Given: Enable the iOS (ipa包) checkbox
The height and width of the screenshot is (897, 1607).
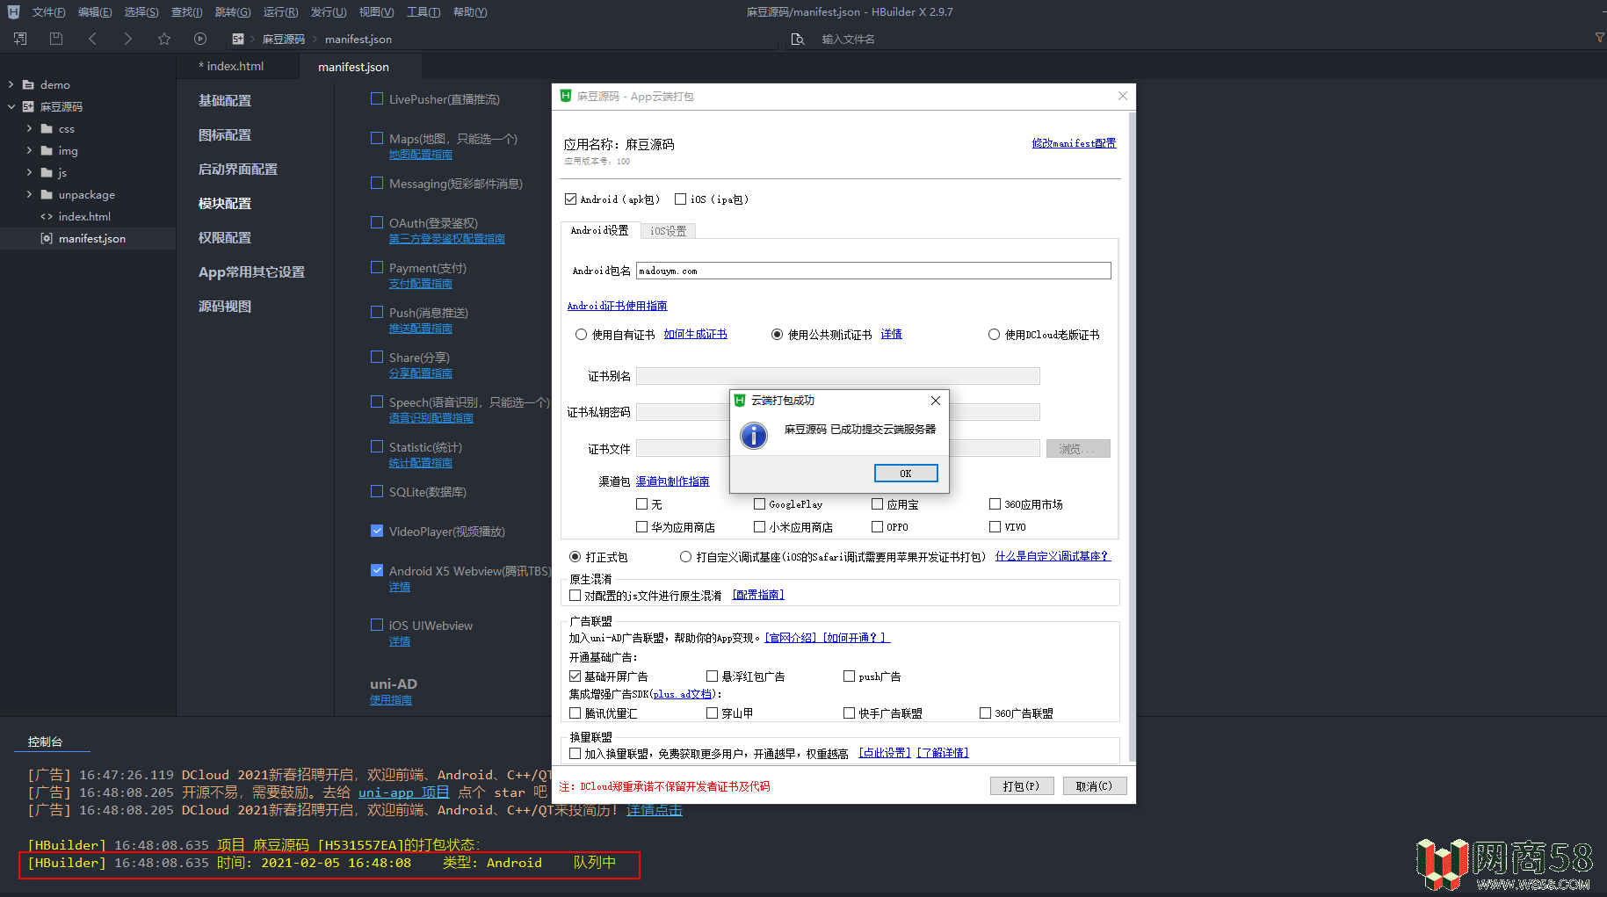Looking at the screenshot, I should (680, 199).
